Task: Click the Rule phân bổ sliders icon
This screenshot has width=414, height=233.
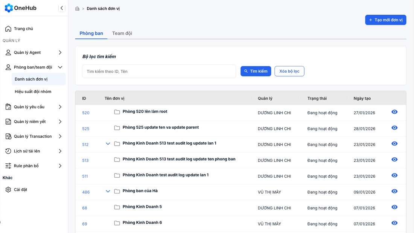Action: click(8, 166)
